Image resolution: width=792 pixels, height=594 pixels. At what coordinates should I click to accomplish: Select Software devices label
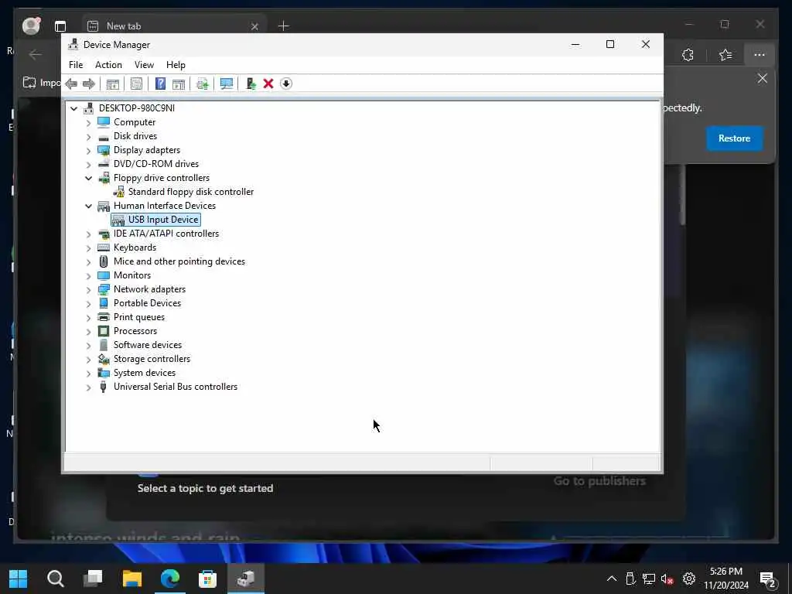[148, 345]
